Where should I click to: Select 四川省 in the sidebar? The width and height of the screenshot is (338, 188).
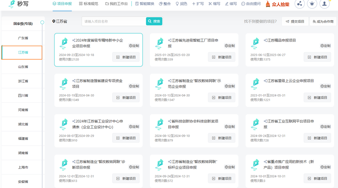pos(23,95)
